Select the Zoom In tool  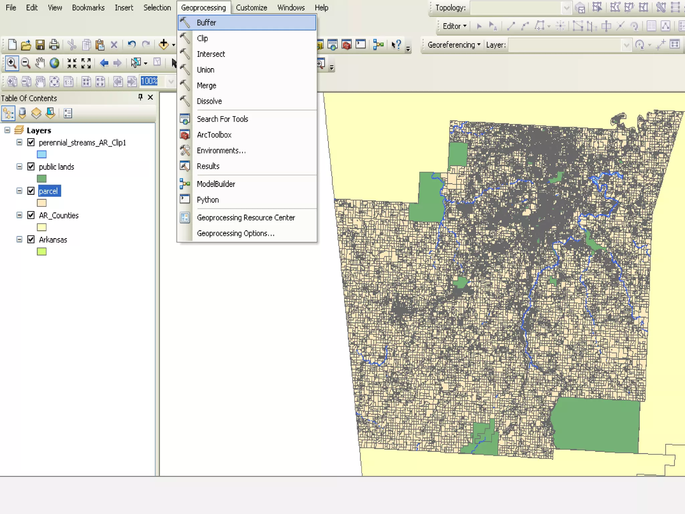[12, 63]
